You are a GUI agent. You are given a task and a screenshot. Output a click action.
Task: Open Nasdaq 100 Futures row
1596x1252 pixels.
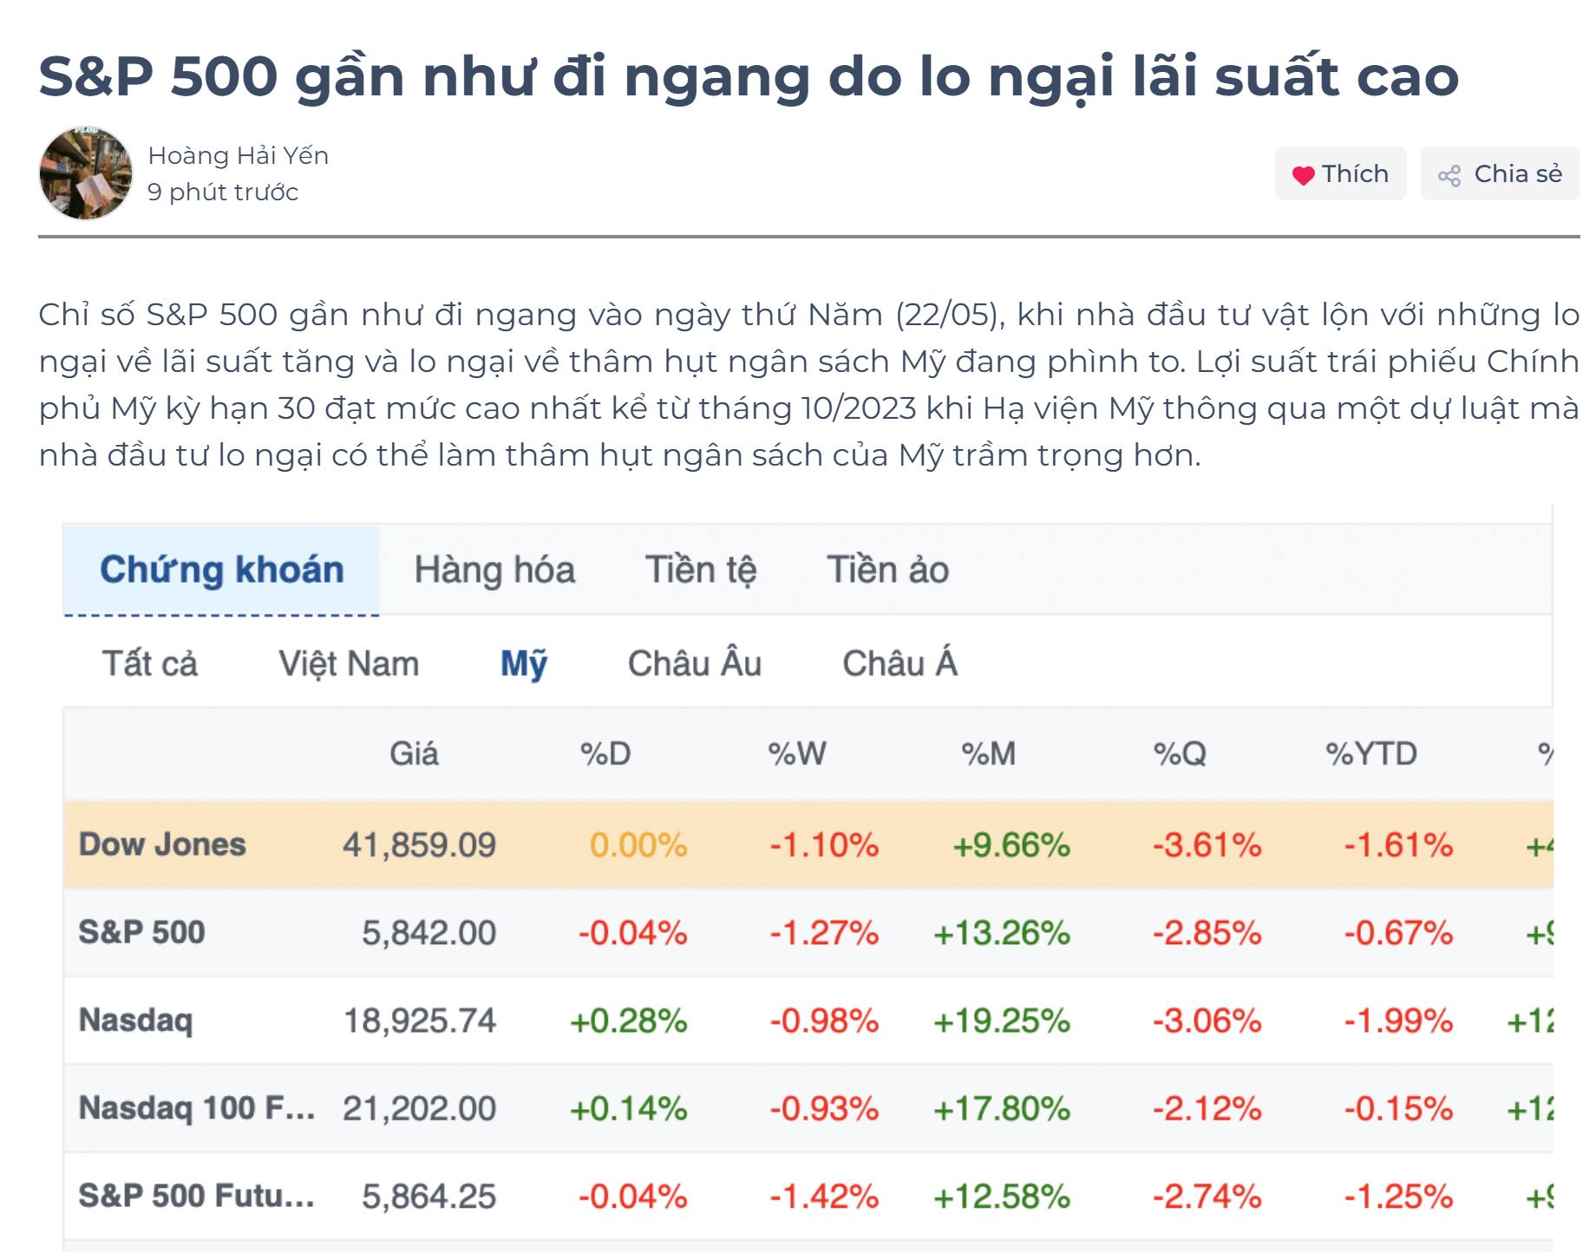click(196, 1108)
